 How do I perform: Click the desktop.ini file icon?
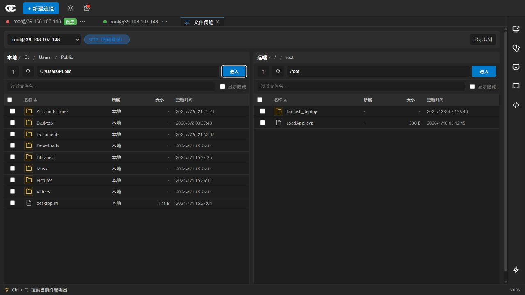[x=29, y=203]
